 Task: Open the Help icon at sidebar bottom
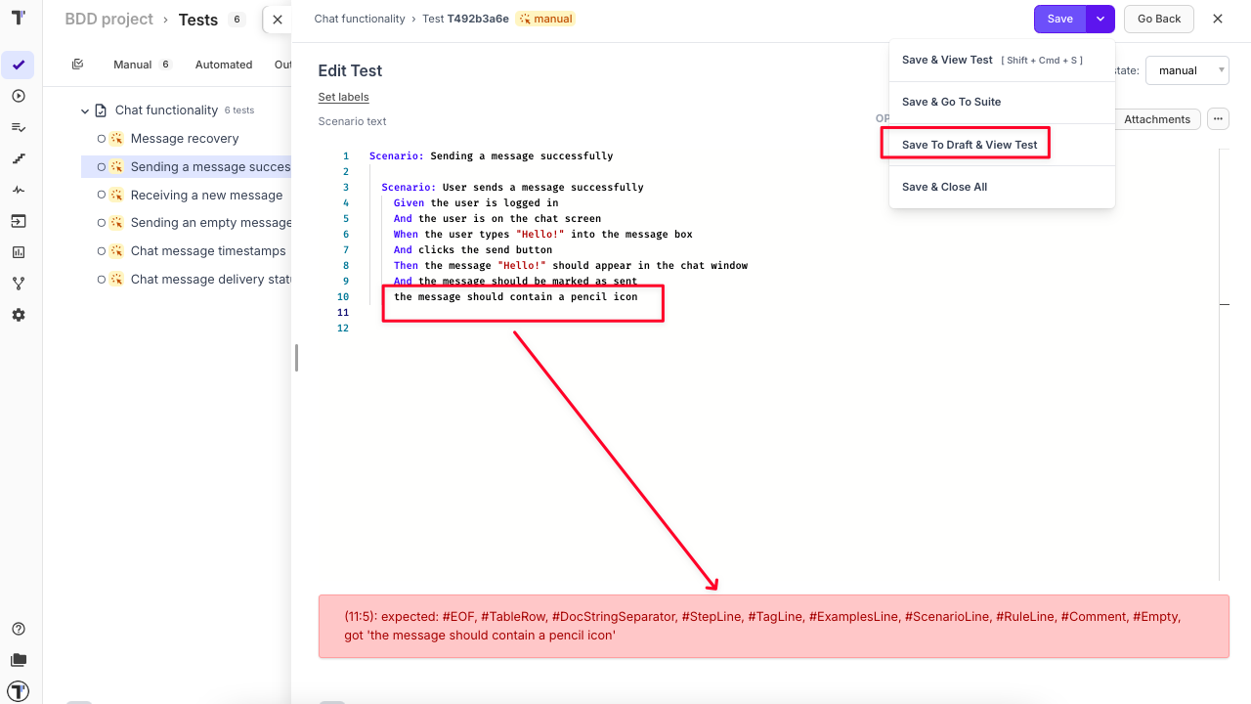click(20, 629)
